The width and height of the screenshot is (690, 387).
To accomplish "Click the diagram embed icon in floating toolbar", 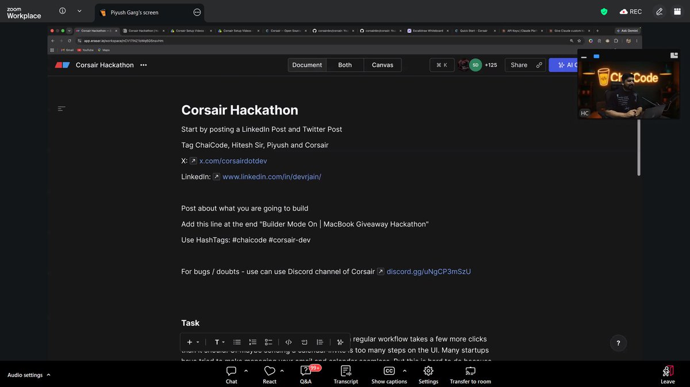I will click(305, 342).
